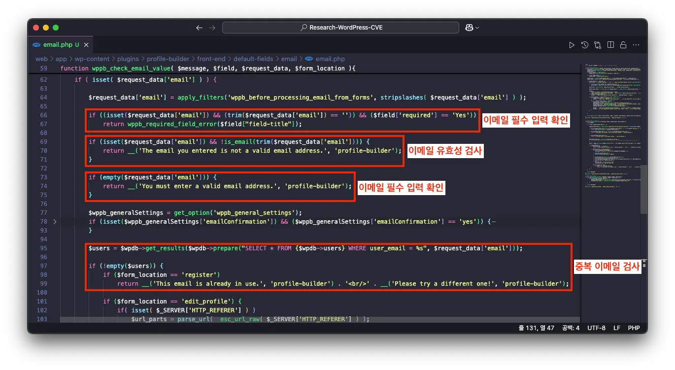Open the Copilot chat icon
This screenshot has height=370, width=675.
(469, 28)
